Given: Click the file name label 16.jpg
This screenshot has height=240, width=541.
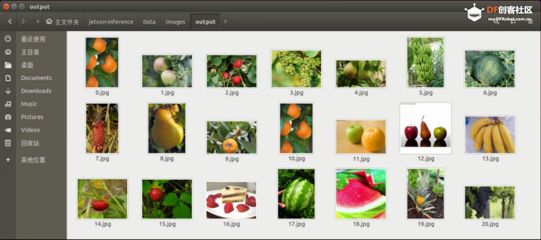Looking at the screenshot, I should coord(231,224).
